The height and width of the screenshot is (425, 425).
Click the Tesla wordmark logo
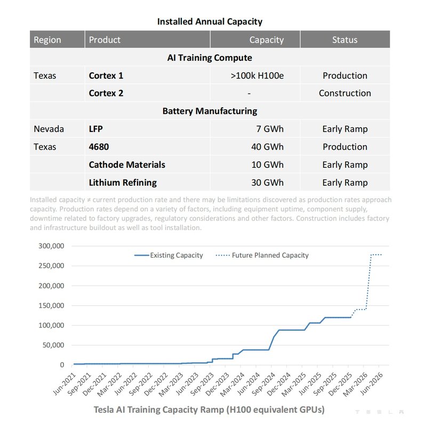[x=379, y=412]
